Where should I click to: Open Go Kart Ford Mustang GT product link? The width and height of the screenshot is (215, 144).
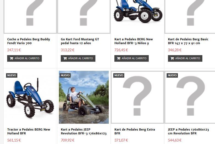pos(80,41)
